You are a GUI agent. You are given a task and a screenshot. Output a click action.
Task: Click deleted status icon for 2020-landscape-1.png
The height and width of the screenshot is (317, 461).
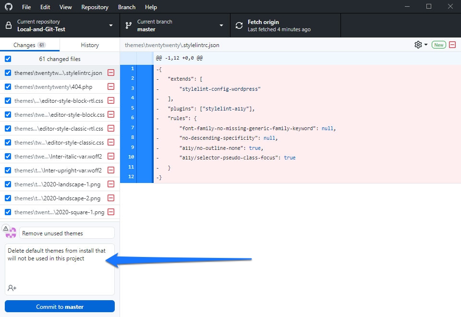pyautogui.click(x=111, y=184)
